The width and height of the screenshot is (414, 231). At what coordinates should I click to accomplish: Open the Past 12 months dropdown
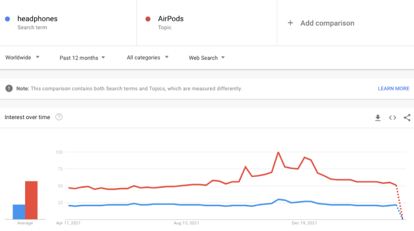(x=82, y=58)
